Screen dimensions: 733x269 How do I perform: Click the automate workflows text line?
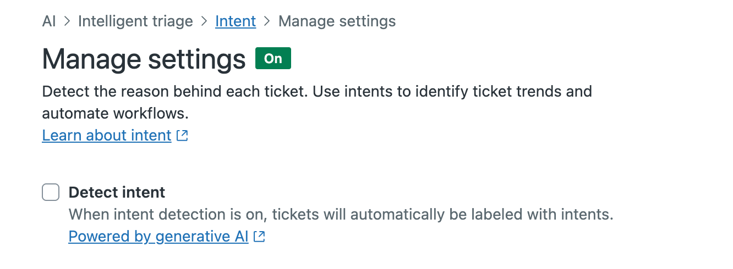(x=116, y=114)
